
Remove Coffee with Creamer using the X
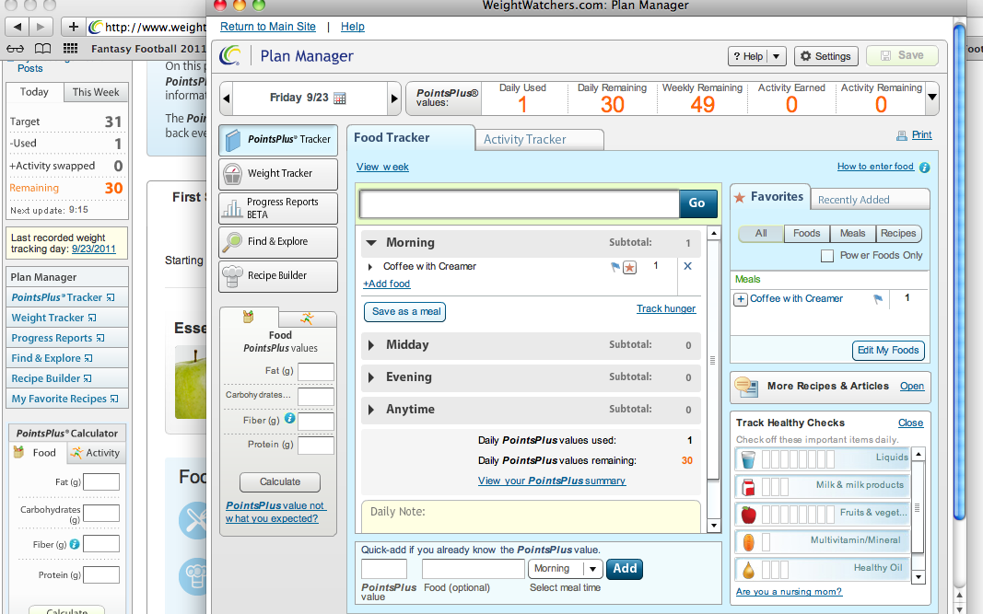pos(687,266)
